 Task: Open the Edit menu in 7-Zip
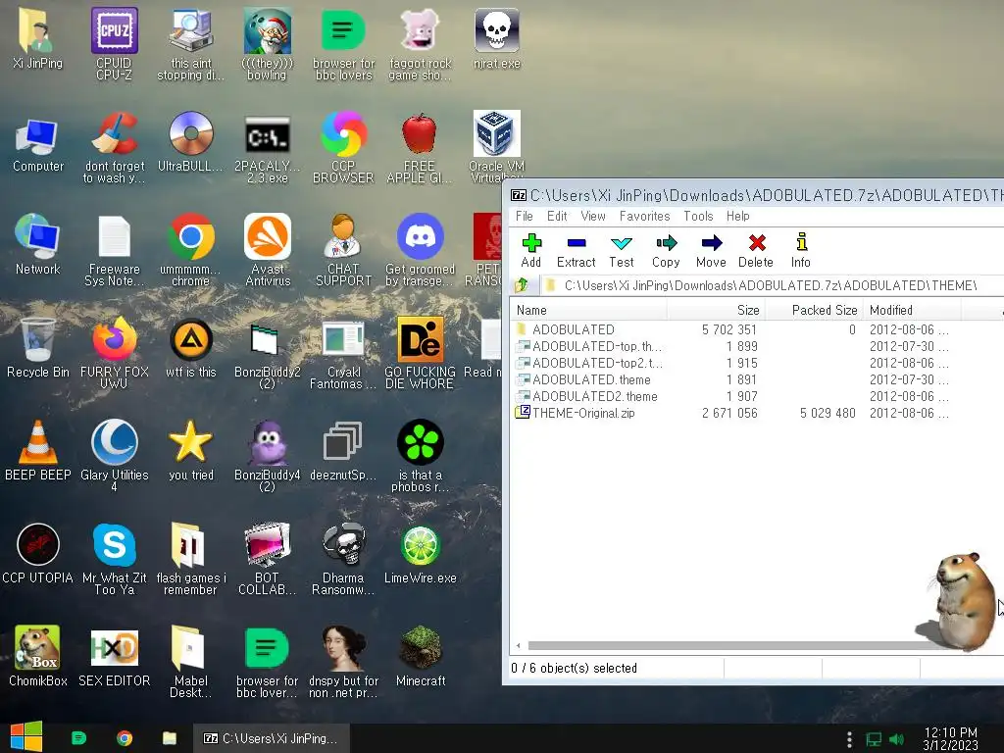tap(557, 217)
